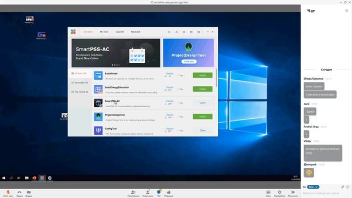Click the ToolBox app icon in taskbar
This screenshot has width=352, height=198.
click(x=42, y=178)
